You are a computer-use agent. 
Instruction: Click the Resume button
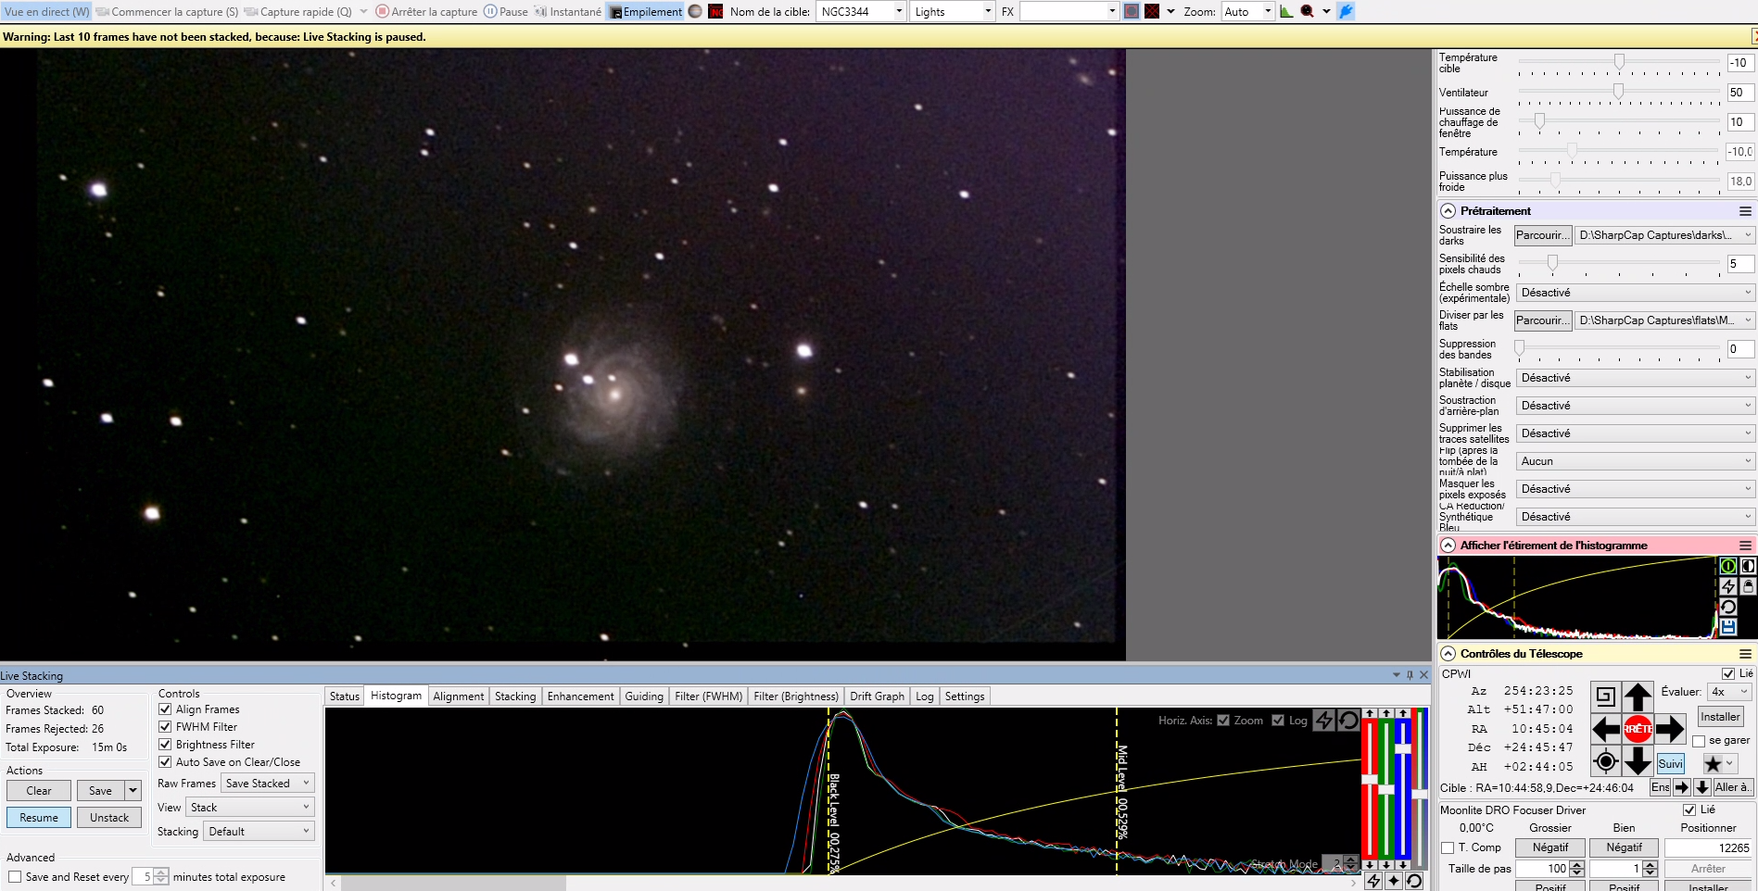[x=39, y=818]
